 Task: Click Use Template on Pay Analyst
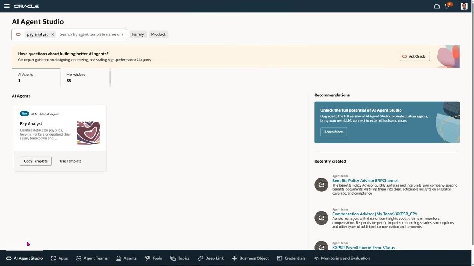71,161
